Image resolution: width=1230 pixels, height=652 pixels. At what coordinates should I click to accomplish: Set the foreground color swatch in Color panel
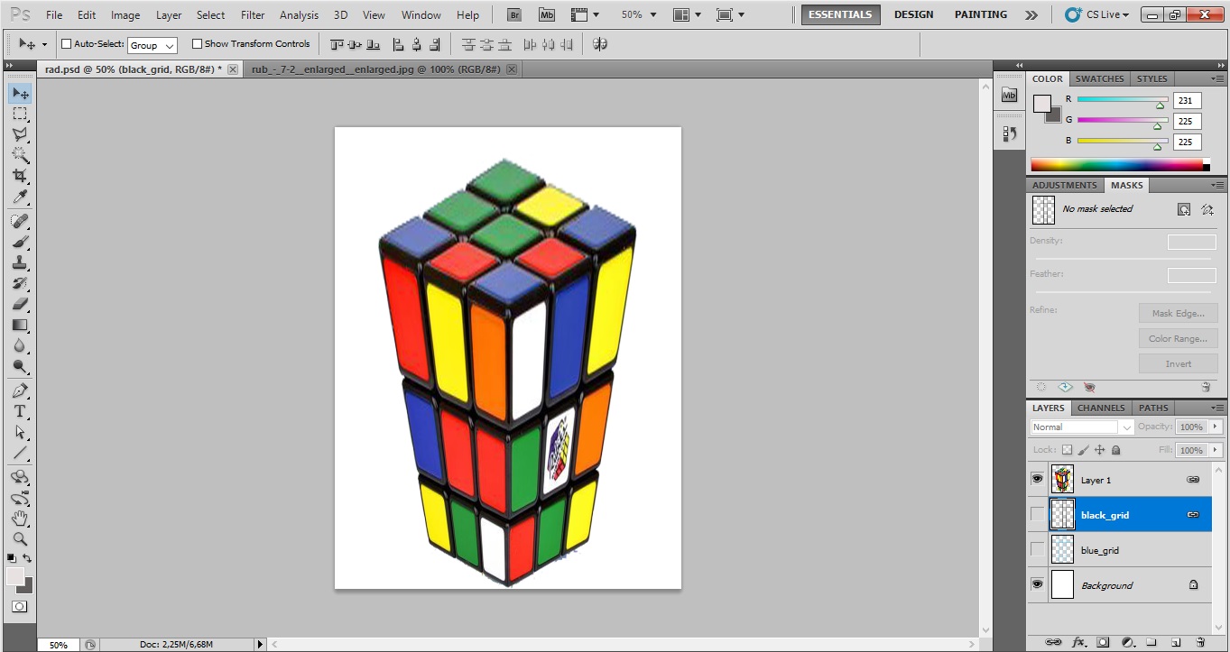(x=1041, y=103)
